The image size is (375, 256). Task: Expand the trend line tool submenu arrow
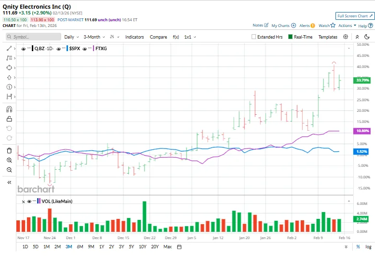click(15, 49)
